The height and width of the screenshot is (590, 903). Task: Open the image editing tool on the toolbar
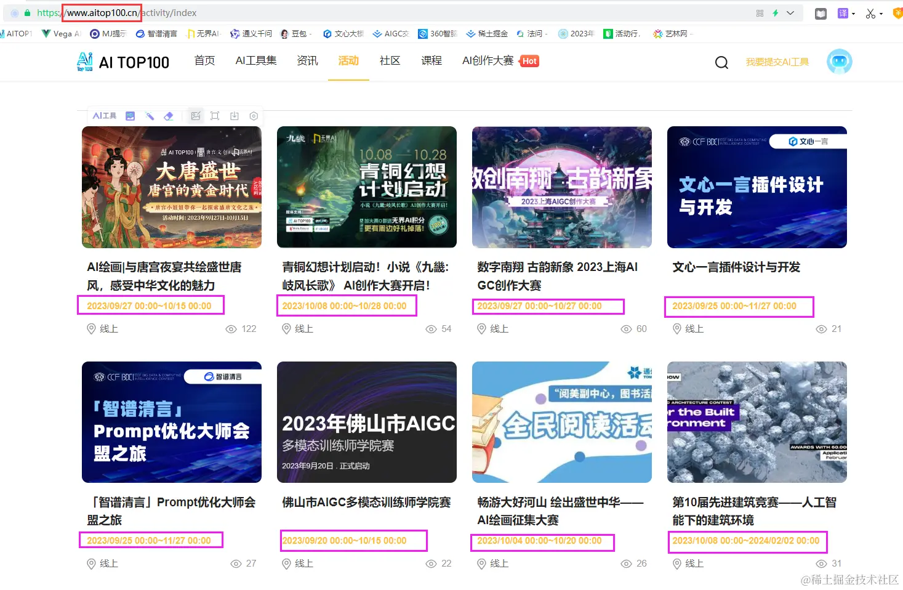(x=195, y=115)
